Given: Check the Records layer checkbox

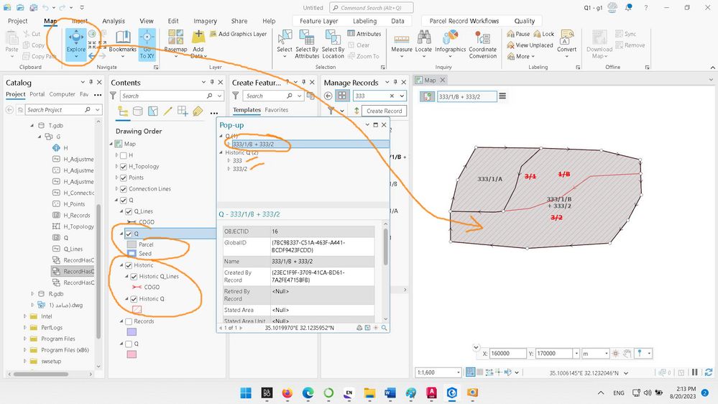Looking at the screenshot, I should pyautogui.click(x=129, y=321).
